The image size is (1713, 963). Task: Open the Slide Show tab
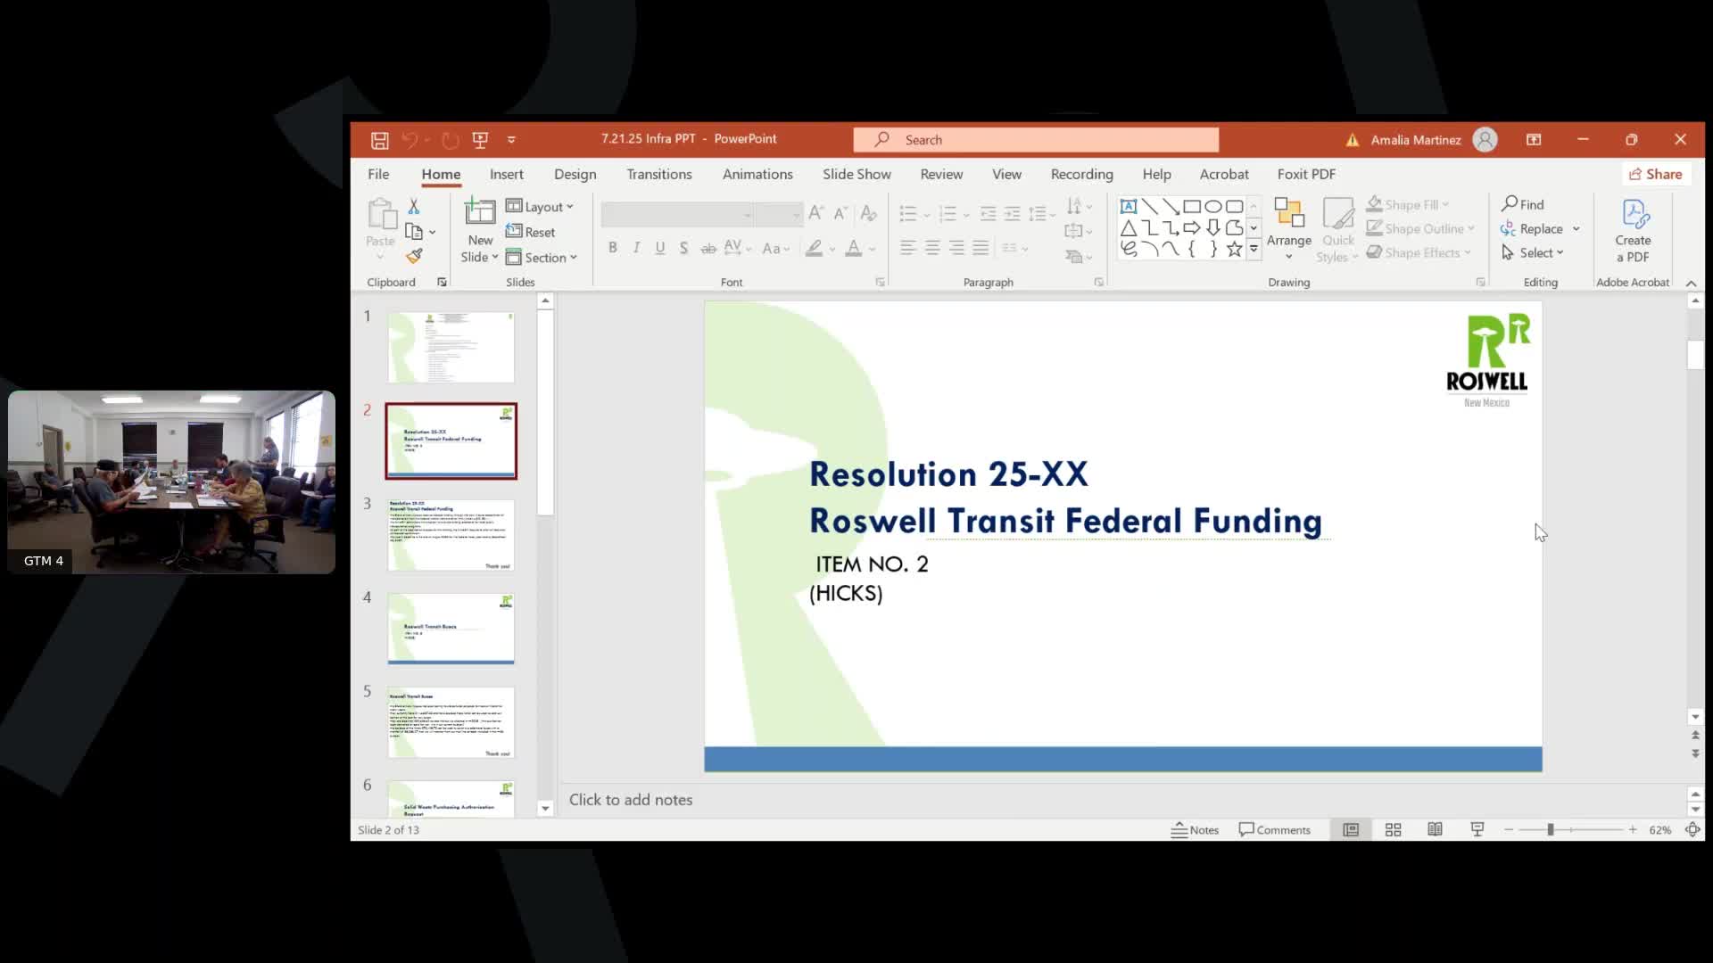pyautogui.click(x=856, y=175)
